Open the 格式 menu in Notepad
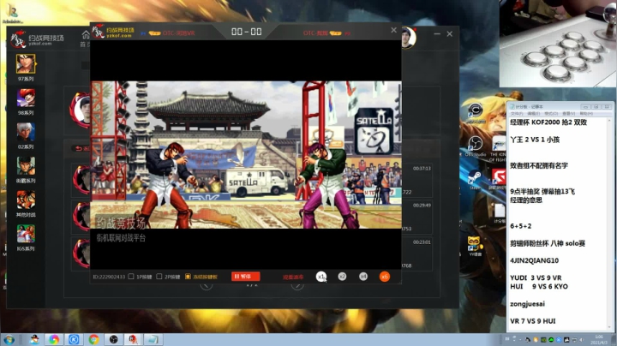Image resolution: width=617 pixels, height=346 pixels. (x=551, y=114)
